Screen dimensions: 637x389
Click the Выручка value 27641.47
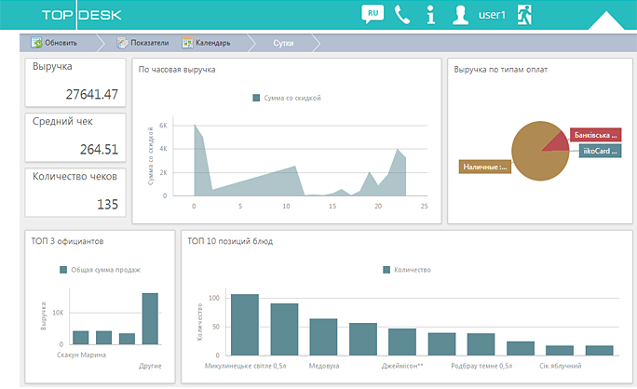pos(92,94)
